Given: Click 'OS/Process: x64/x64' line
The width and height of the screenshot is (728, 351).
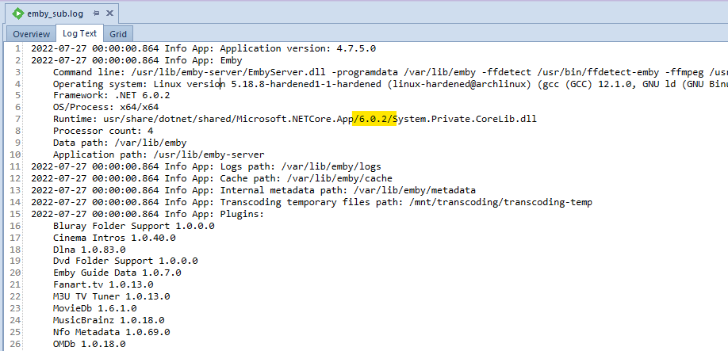Looking at the screenshot, I should pyautogui.click(x=105, y=107).
